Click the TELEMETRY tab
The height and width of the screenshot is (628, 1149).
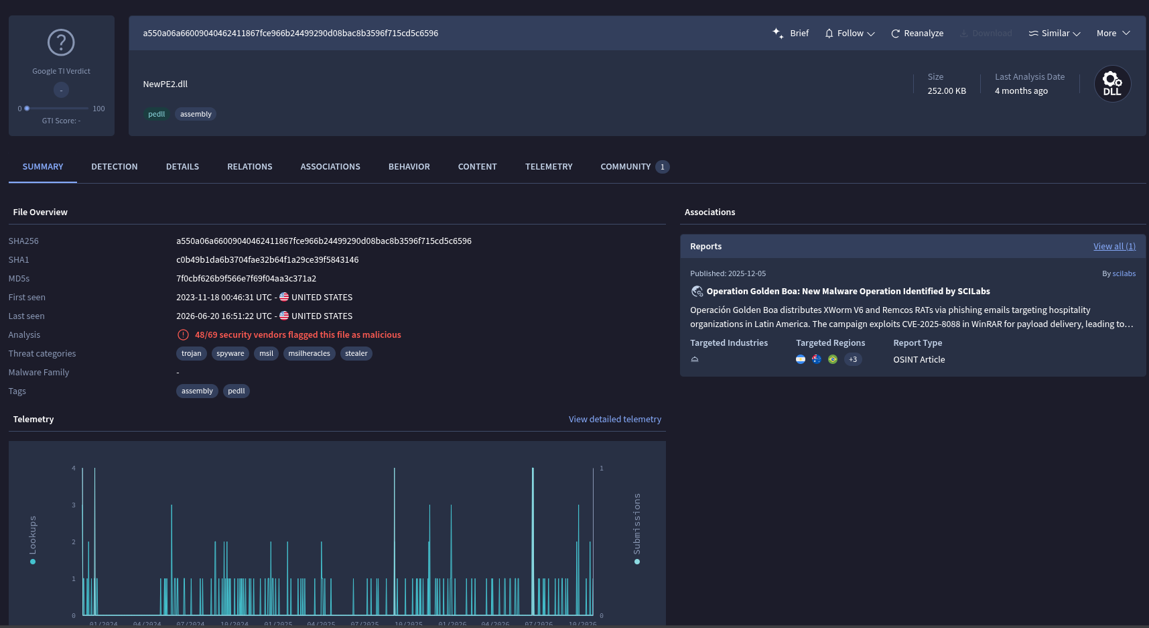coord(549,167)
